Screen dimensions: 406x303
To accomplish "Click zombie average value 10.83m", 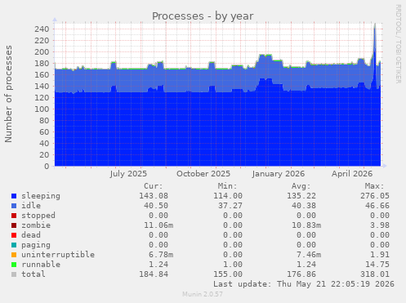I will pos(306,225).
